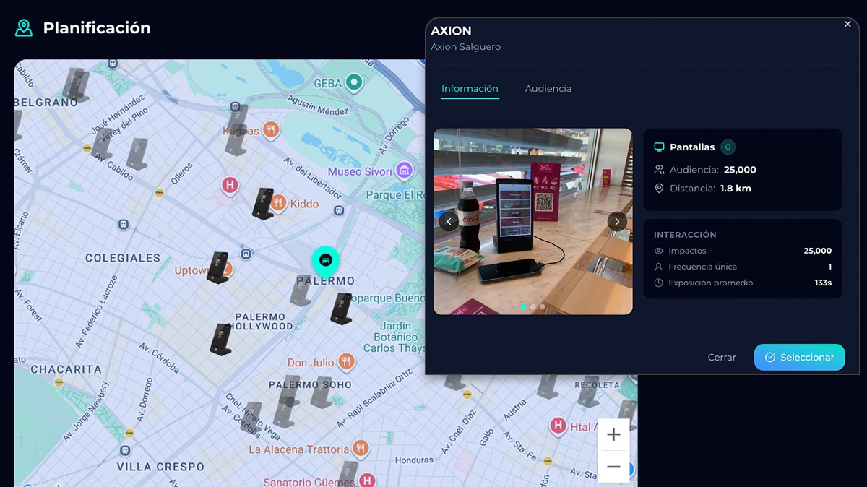
Task: Click the Cerrar button
Action: coord(721,358)
